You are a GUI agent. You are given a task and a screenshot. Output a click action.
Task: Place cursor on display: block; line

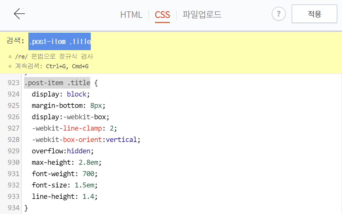[61, 94]
